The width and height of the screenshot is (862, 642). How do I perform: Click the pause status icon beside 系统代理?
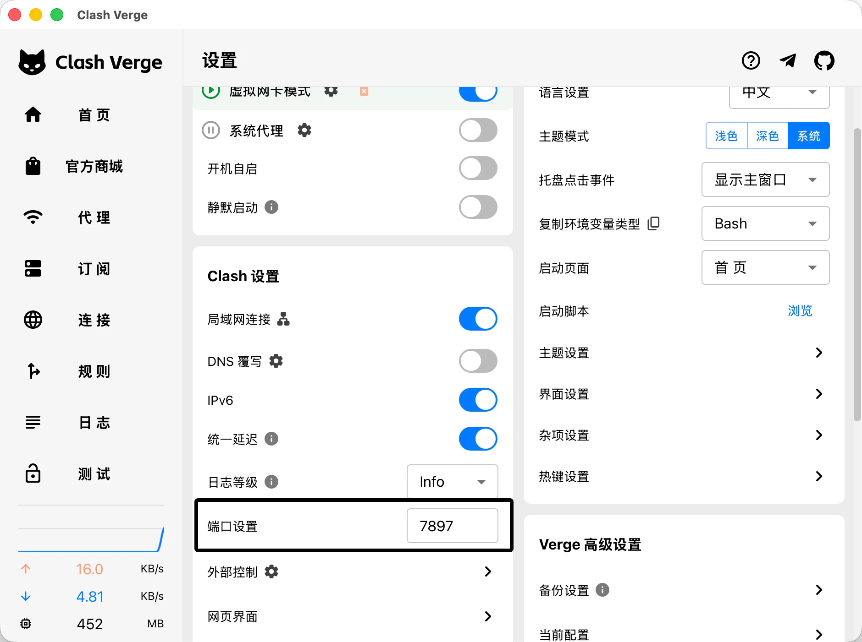coord(211,131)
